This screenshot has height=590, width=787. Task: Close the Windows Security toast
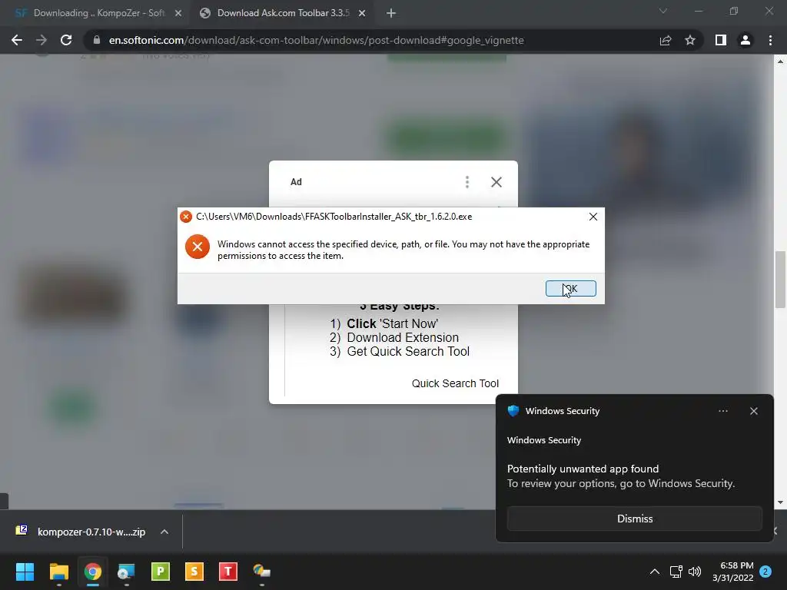point(753,411)
